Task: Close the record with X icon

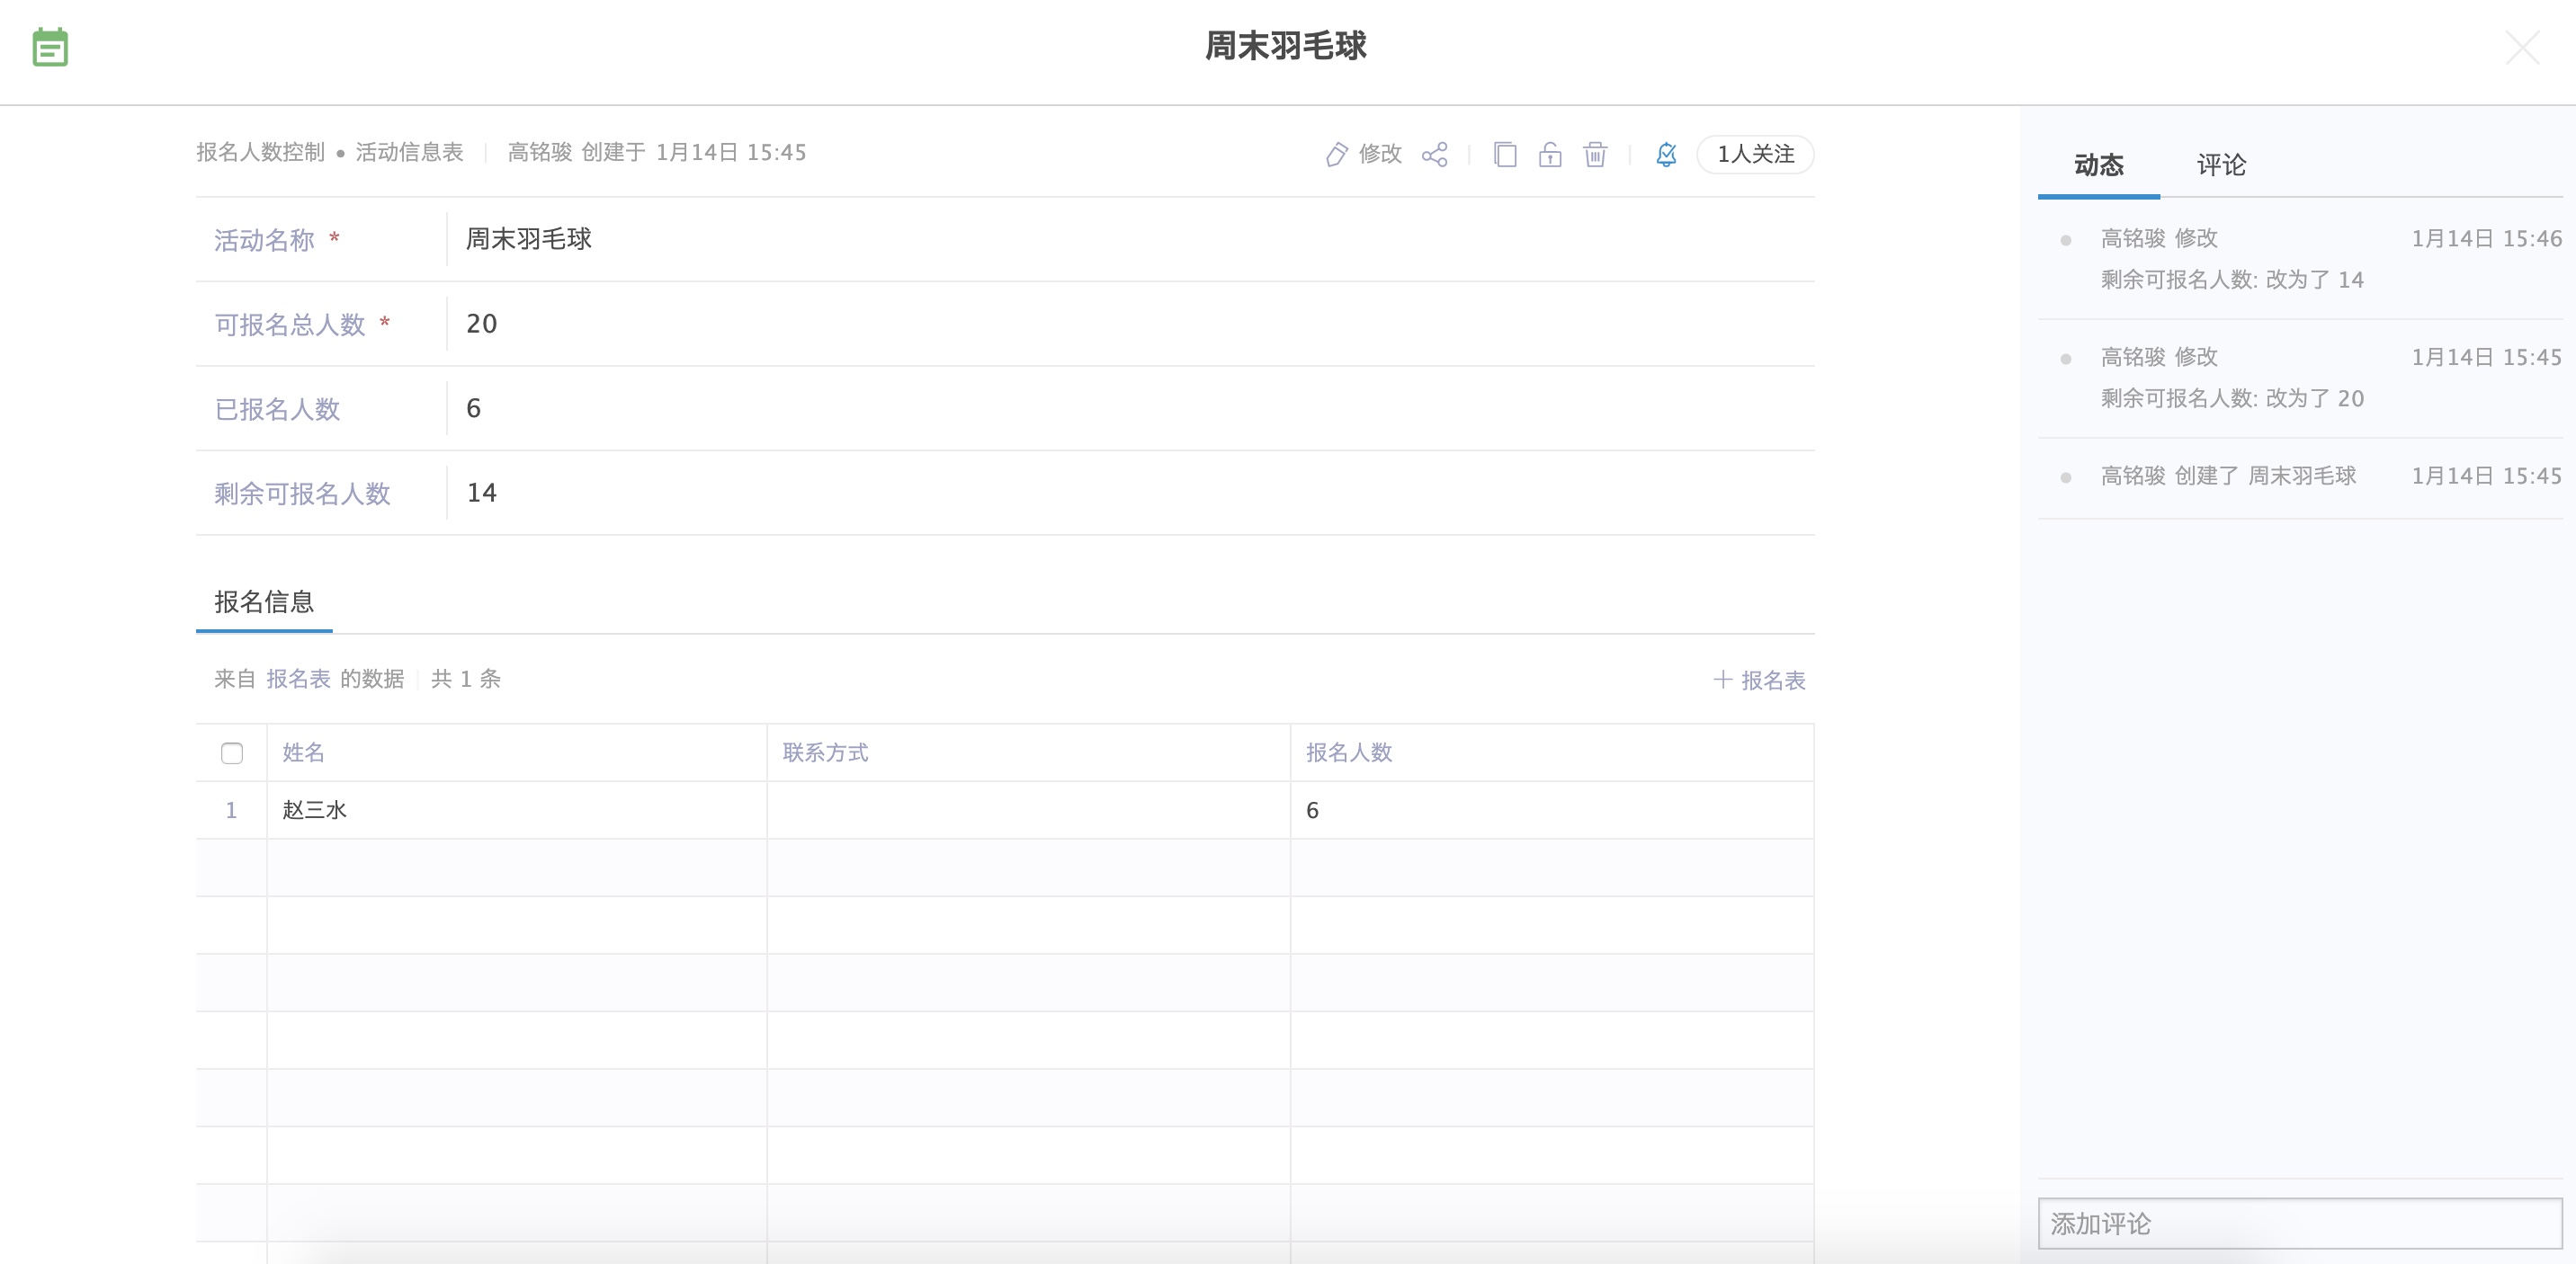Action: coord(2522,47)
